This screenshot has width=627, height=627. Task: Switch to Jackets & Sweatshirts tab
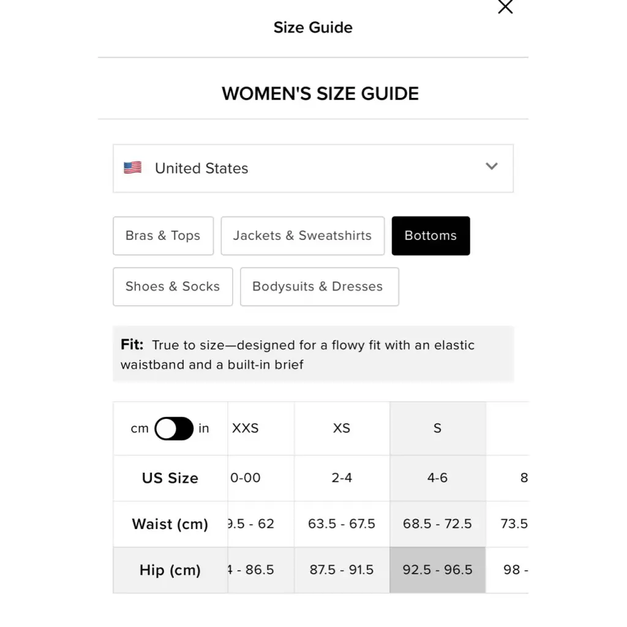(302, 236)
